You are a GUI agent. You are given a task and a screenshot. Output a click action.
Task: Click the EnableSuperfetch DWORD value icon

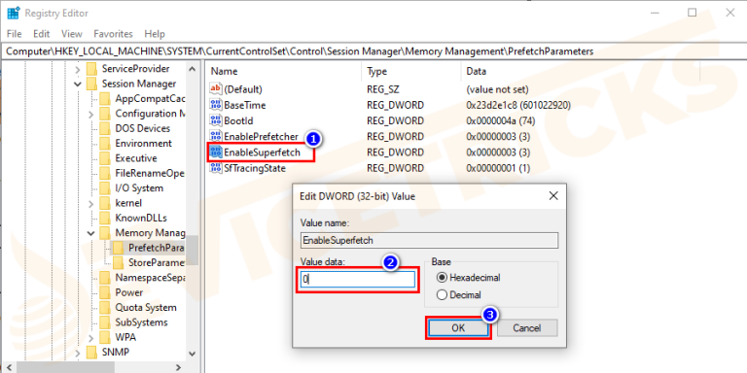216,153
